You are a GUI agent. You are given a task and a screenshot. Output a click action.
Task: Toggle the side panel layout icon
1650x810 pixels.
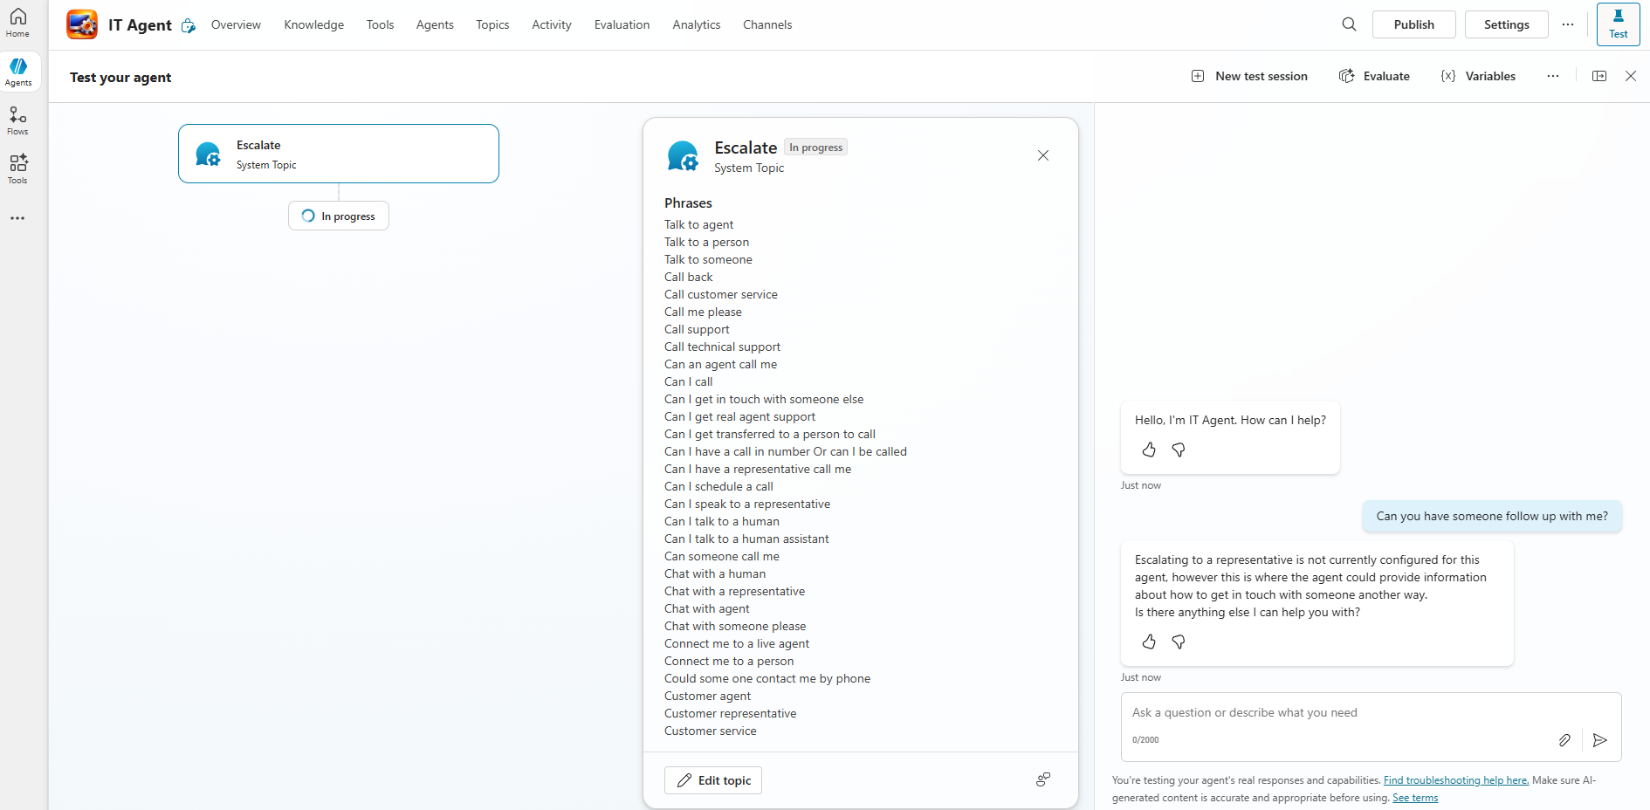[x=1599, y=76]
